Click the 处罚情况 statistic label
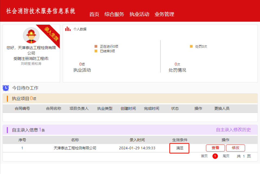This screenshot has width=260, height=174. click(177, 70)
